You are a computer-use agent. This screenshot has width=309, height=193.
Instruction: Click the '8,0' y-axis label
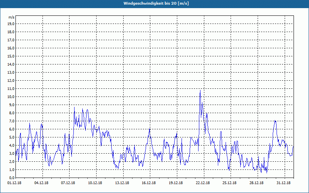[12, 113]
